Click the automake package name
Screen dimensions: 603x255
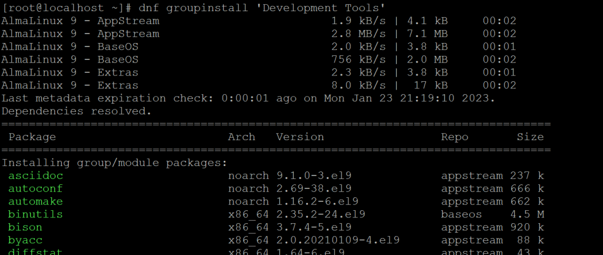pos(35,201)
